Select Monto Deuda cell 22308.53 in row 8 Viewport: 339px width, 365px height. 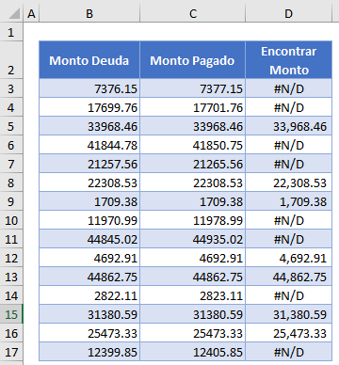tap(89, 182)
